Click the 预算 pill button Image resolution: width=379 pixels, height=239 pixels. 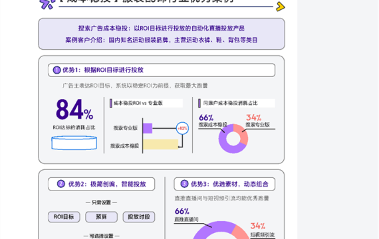[101, 217]
